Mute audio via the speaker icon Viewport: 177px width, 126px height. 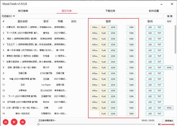pos(159,124)
